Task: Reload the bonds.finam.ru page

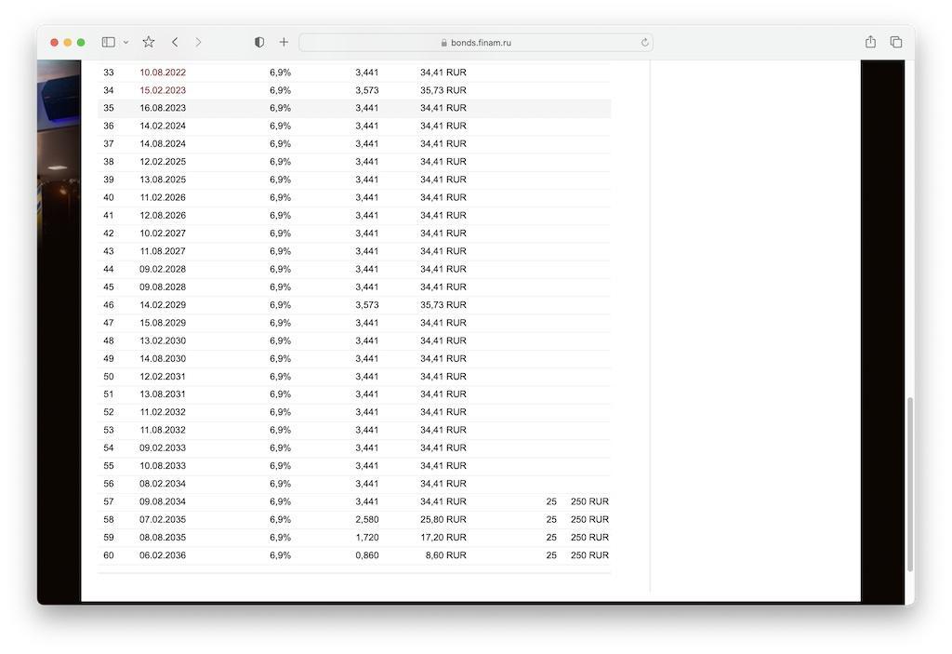Action: click(x=644, y=43)
